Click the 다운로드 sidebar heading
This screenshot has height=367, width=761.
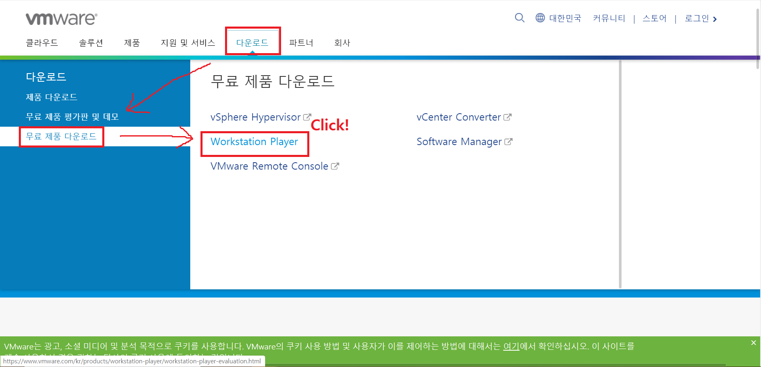click(x=46, y=77)
